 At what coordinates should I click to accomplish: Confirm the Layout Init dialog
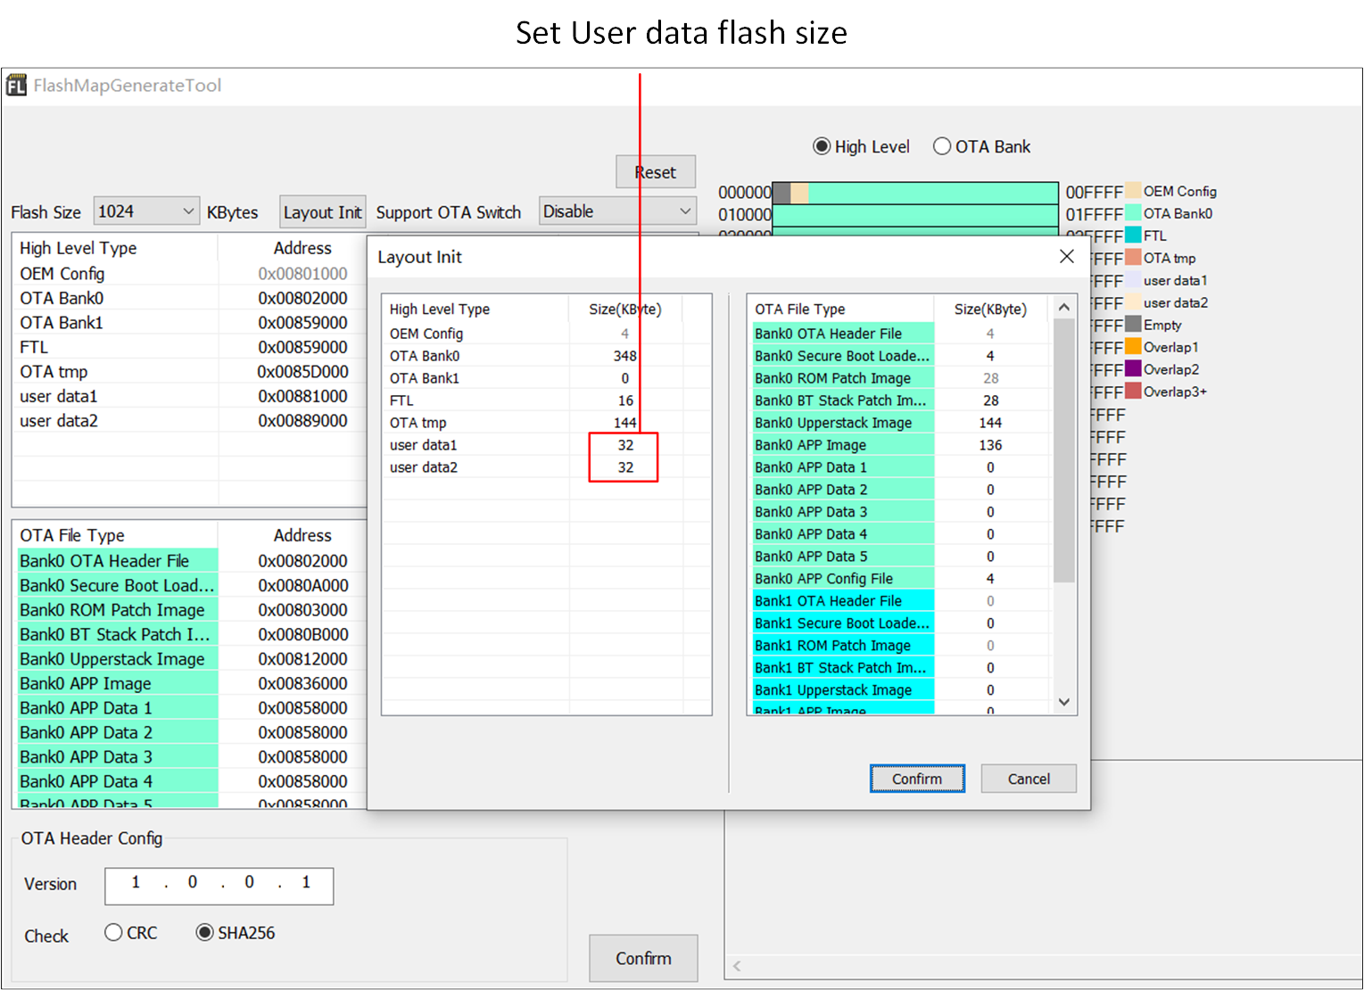(x=917, y=779)
